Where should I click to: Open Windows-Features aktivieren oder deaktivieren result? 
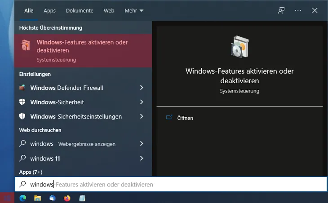click(83, 51)
